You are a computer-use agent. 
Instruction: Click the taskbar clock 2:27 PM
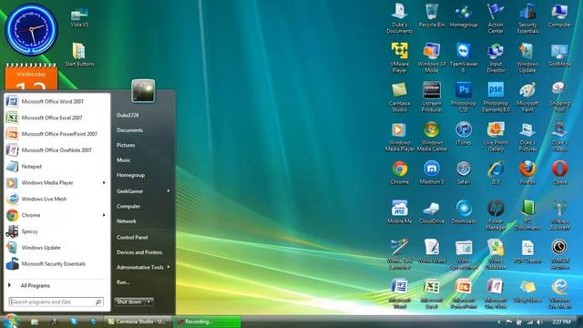point(561,322)
